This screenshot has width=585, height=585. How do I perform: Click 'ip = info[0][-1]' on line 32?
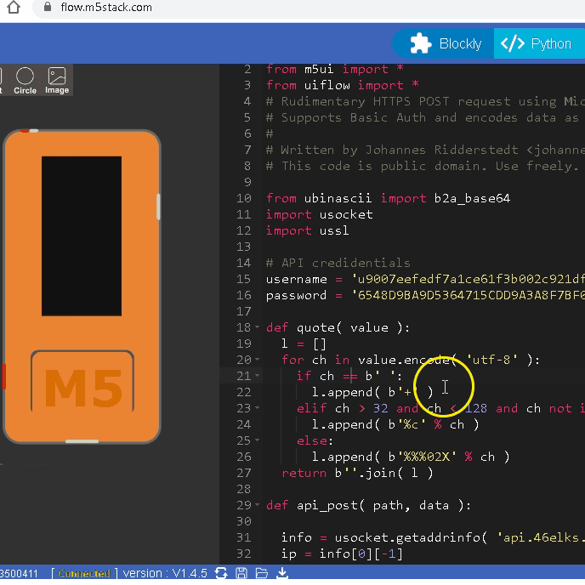(342, 554)
